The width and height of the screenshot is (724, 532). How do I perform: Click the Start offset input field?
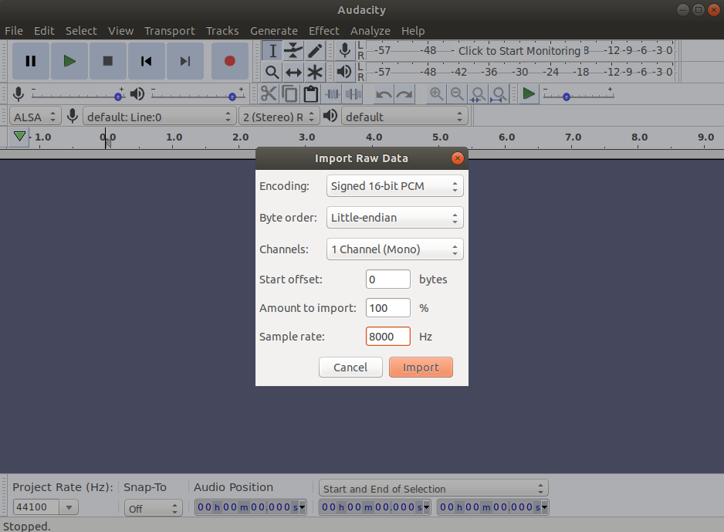click(387, 280)
